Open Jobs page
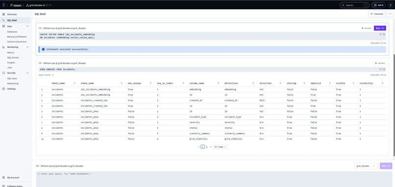 (x=9, y=68)
